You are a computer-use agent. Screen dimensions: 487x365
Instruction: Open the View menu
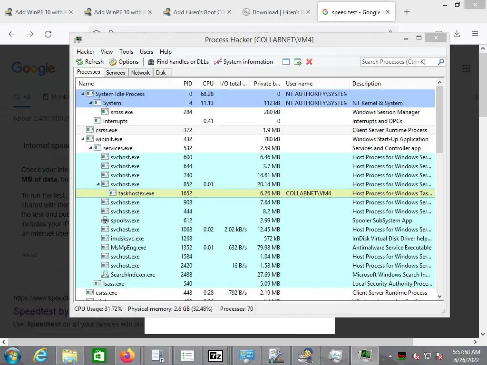(x=107, y=52)
